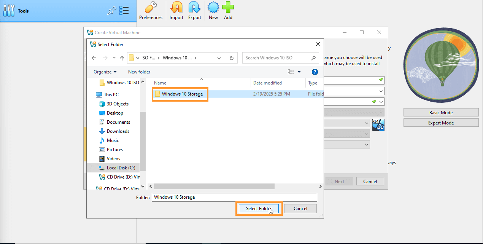Image resolution: width=483 pixels, height=244 pixels.
Task: Click the date '2/19/2025 5:25 PM'
Action: point(272,94)
